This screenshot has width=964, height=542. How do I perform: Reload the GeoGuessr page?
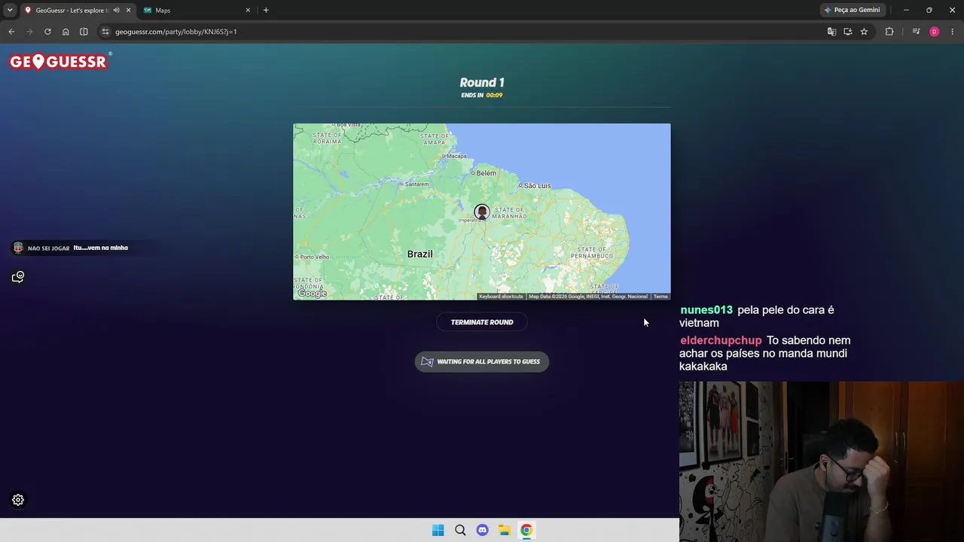47,32
